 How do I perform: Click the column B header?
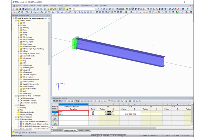tap(73, 104)
